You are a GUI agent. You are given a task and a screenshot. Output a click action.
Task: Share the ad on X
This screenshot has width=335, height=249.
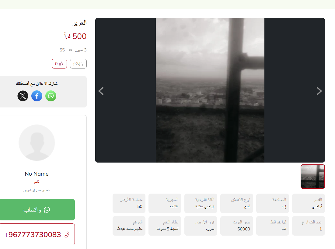click(23, 96)
